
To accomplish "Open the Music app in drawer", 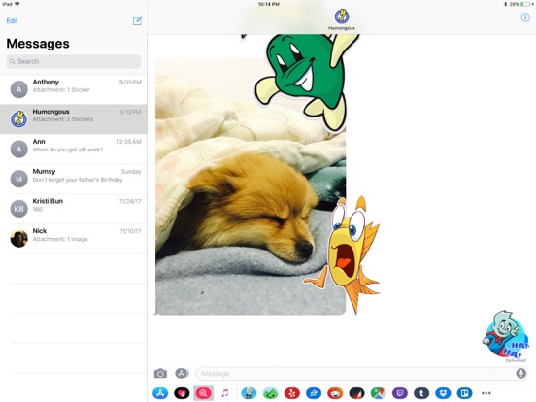I will (x=224, y=393).
